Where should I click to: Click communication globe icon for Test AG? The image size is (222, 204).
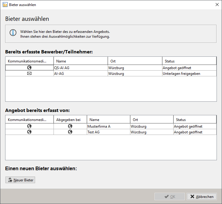tap(29, 132)
